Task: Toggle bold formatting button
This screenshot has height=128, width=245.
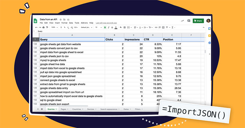Action: [x=105, y=28]
